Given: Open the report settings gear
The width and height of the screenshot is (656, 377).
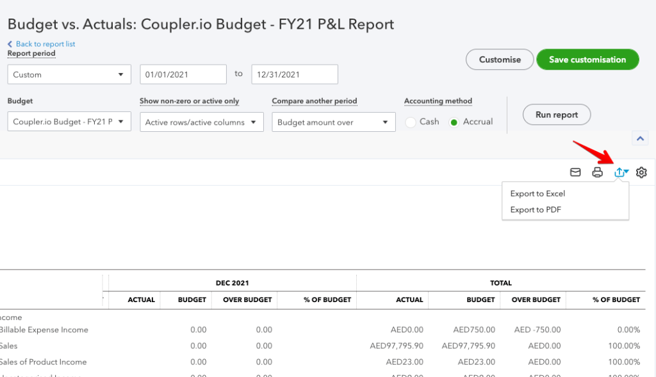Looking at the screenshot, I should tap(641, 172).
